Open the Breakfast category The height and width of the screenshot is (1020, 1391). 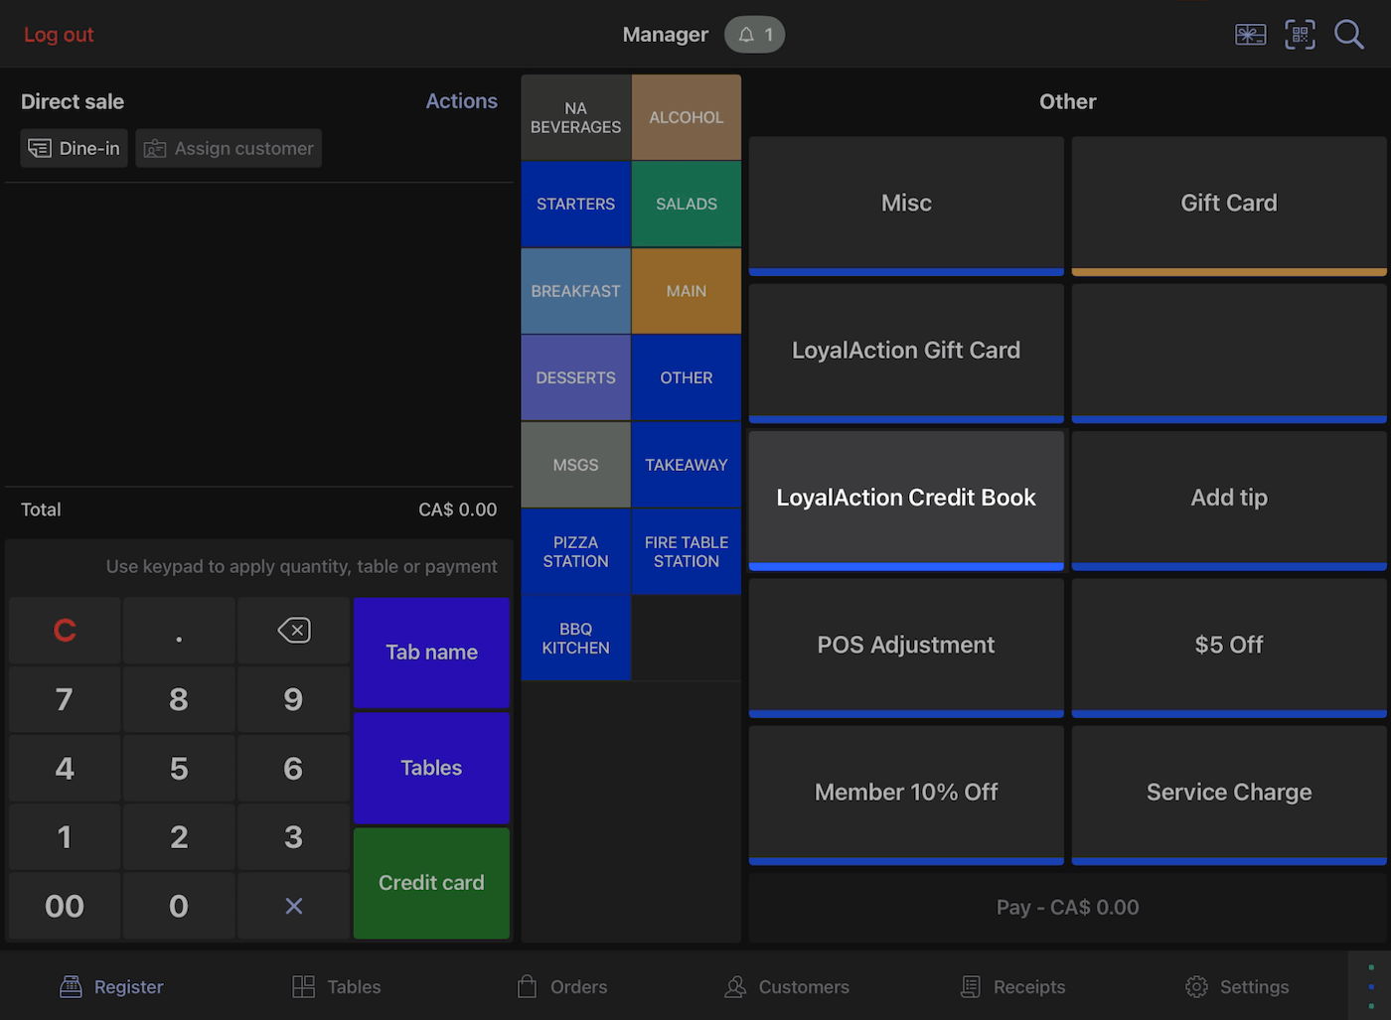[x=575, y=291]
